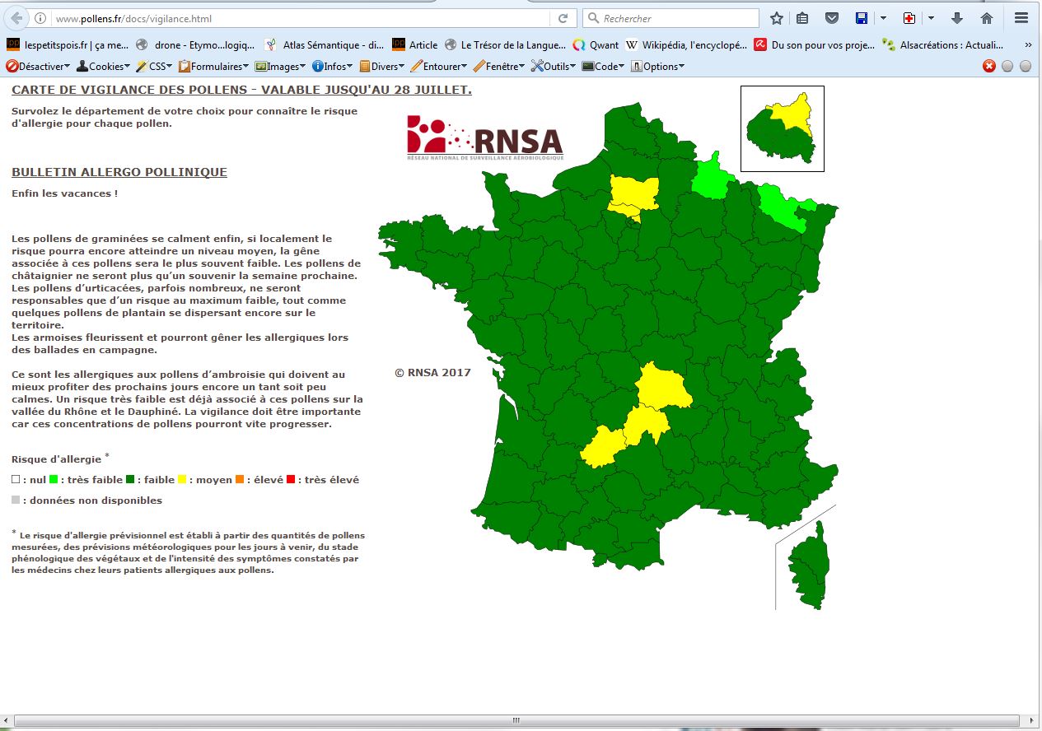
Task: Click the Paris region inset map
Action: tap(782, 128)
